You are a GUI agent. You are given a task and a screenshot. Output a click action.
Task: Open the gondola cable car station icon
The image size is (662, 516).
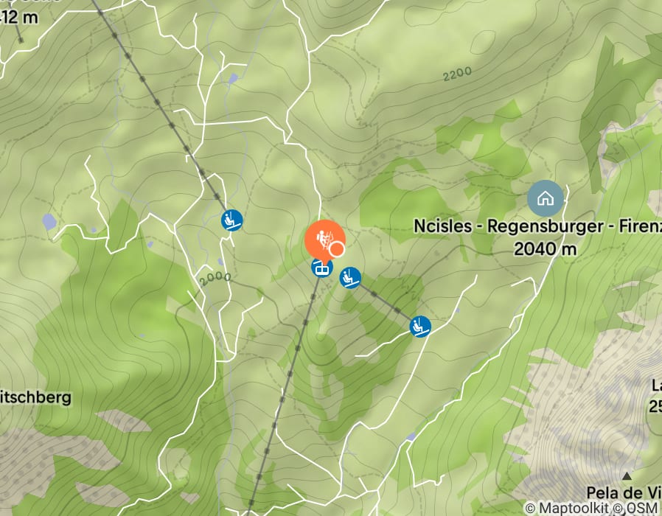tap(322, 268)
